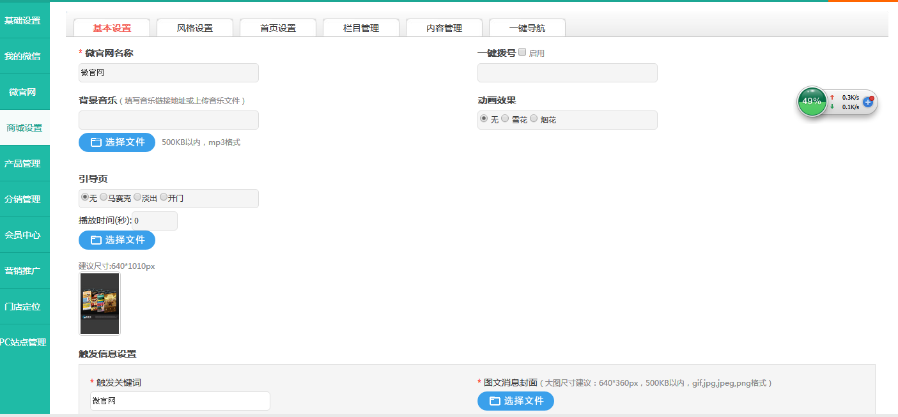Open 营销推广 in the left sidebar
This screenshot has height=417, width=898.
point(23,271)
